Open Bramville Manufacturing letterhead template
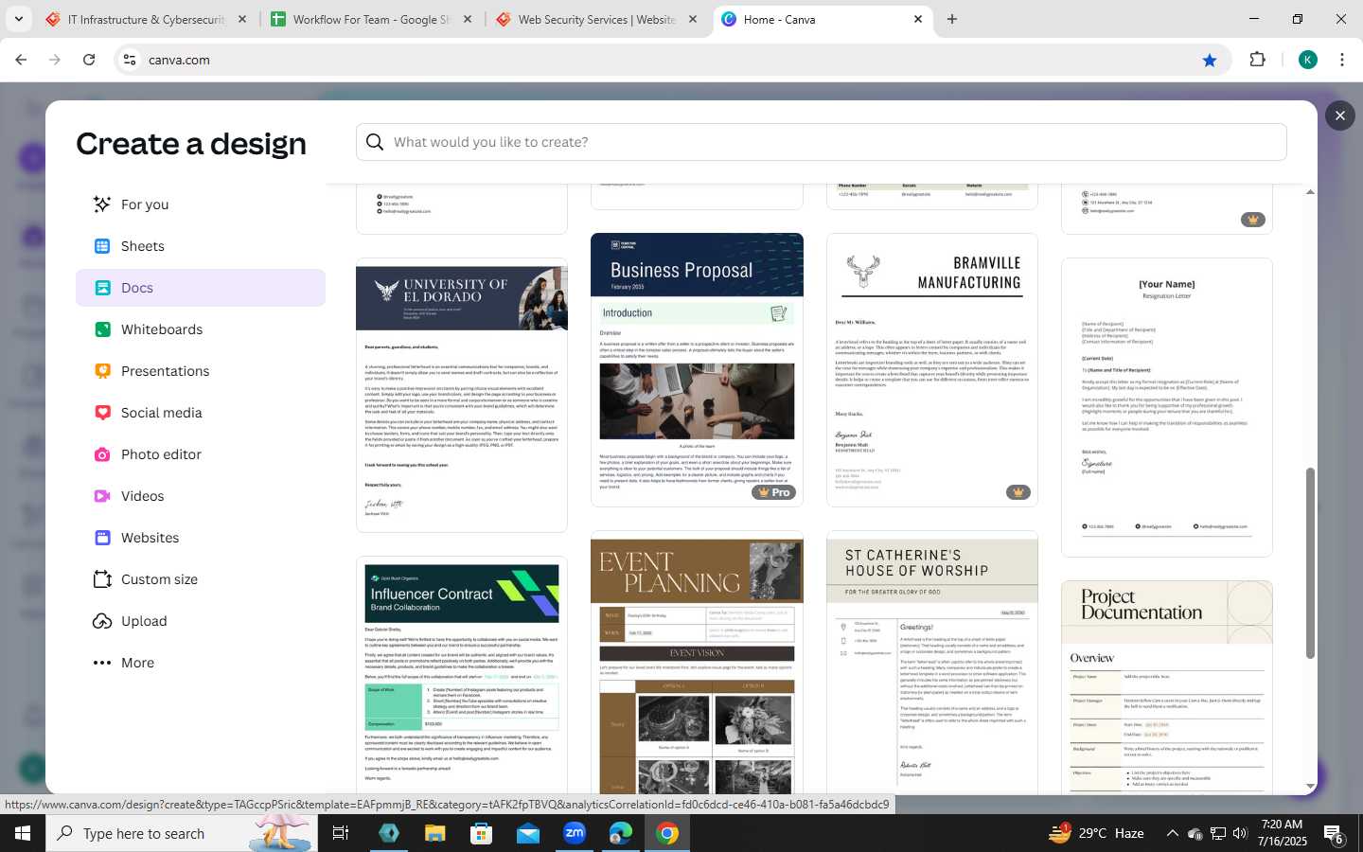The image size is (1363, 852). 932,370
